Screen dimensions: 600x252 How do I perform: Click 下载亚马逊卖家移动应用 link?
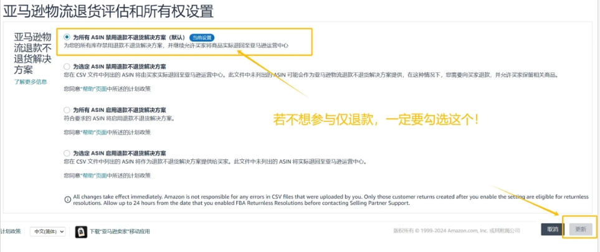click(120, 231)
